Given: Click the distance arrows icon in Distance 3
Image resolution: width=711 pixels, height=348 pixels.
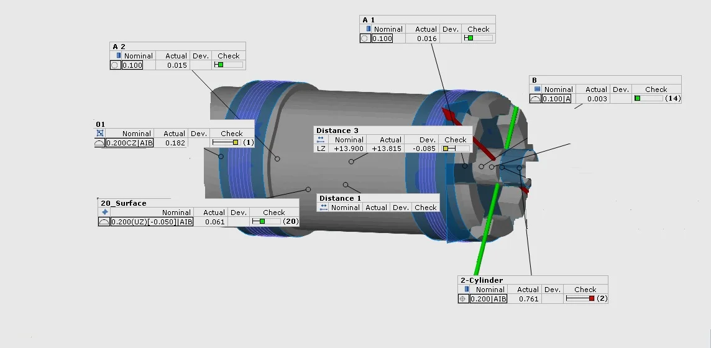Looking at the screenshot, I should coord(321,140).
